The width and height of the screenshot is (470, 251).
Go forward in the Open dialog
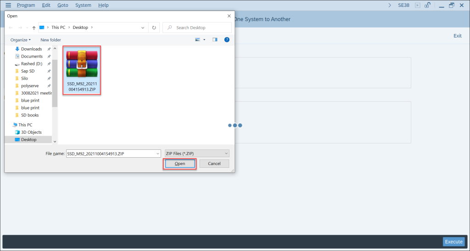[20, 28]
